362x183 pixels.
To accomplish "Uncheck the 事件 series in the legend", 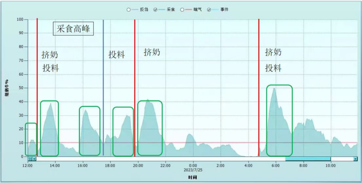I will click(209, 10).
